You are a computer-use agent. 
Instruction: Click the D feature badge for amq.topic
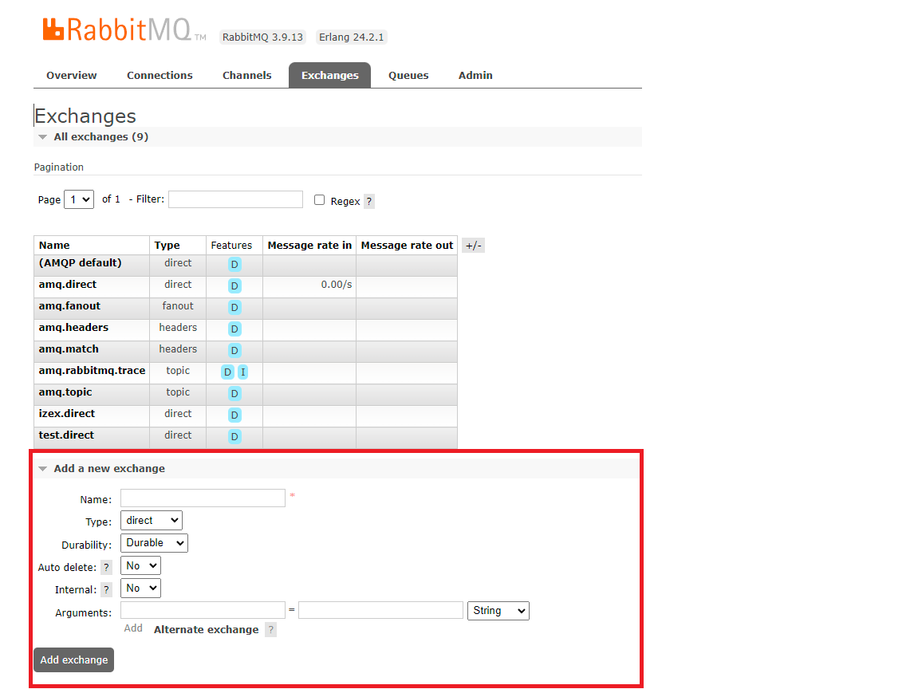pos(234,393)
